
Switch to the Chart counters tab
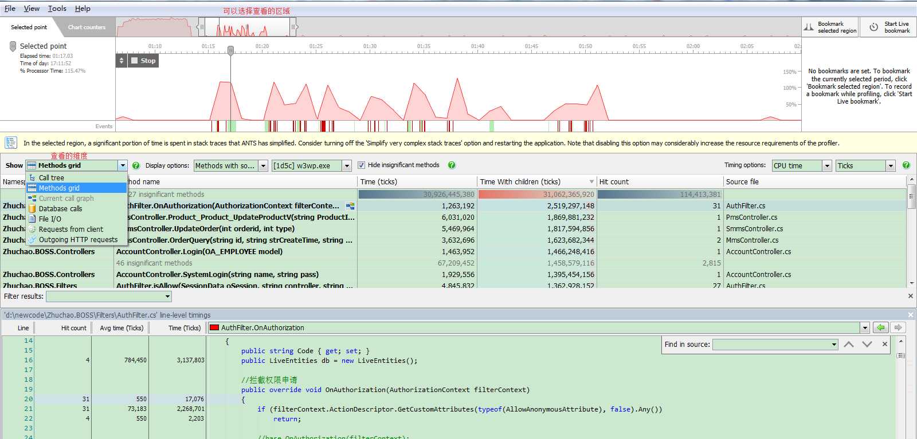point(87,27)
